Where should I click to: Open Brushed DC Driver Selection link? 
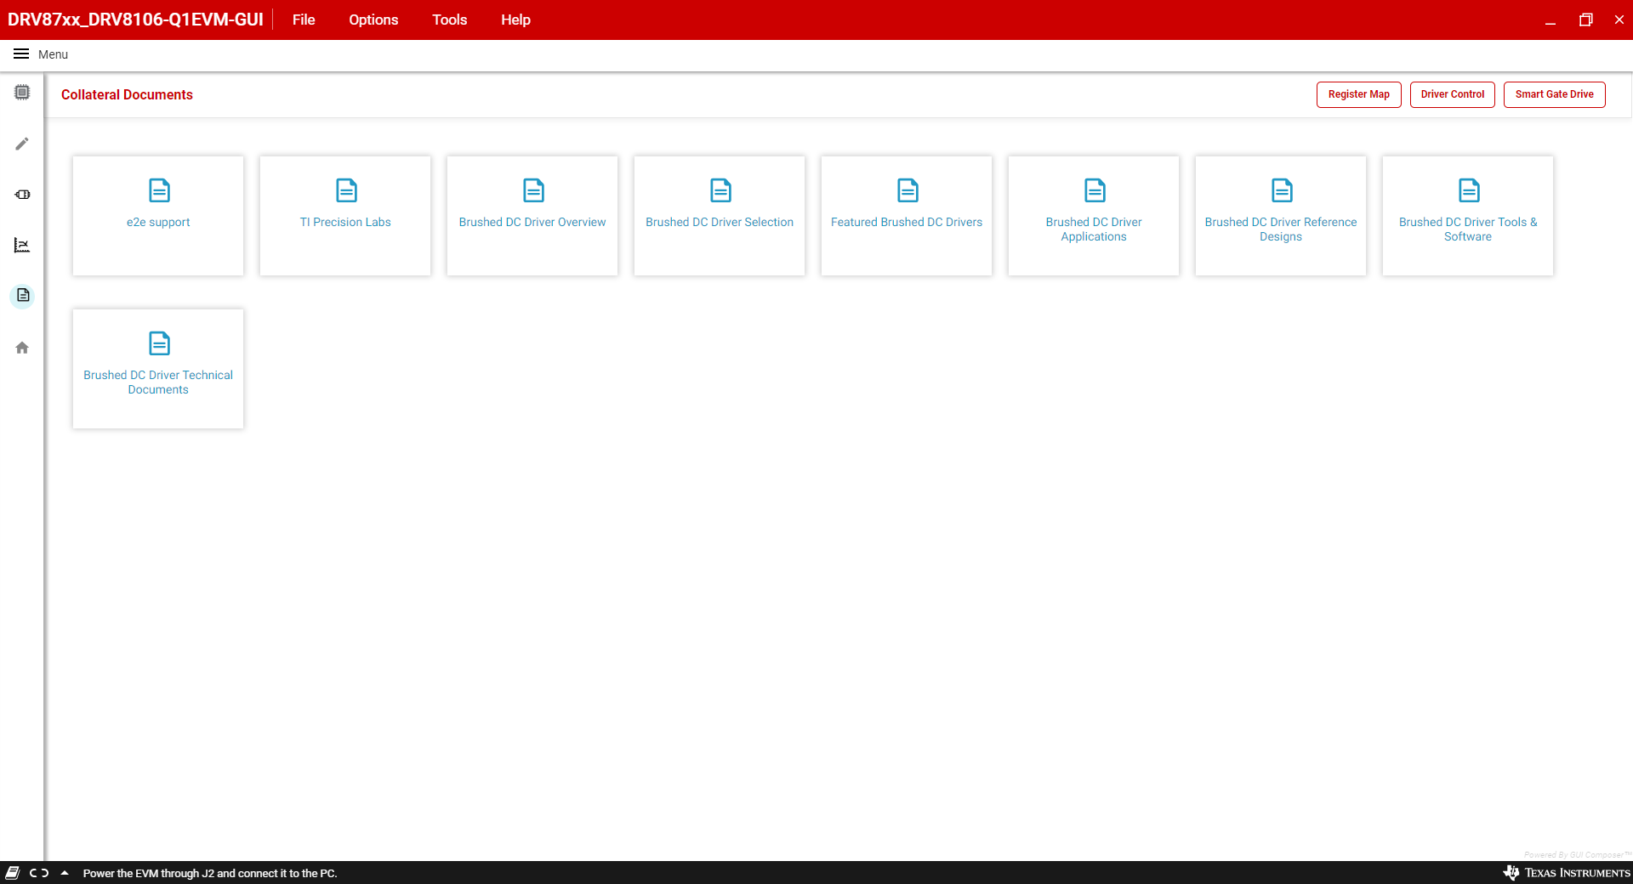coord(720,222)
